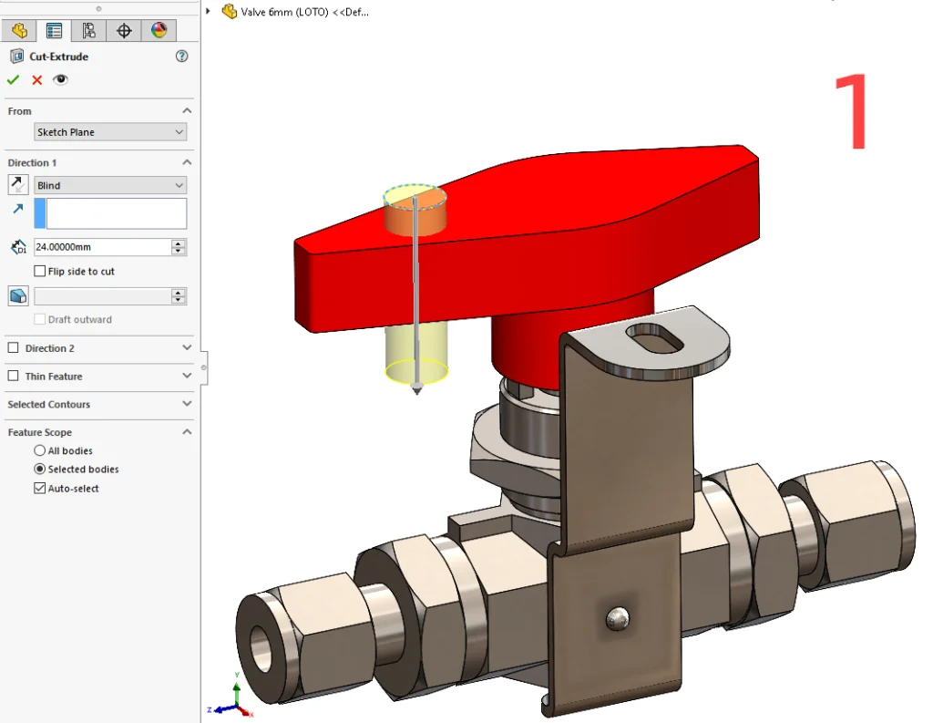Expand the Thin Feature section
933x723 pixels.
tap(187, 376)
